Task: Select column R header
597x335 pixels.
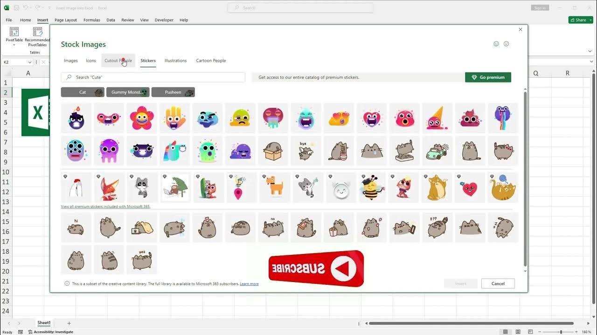Action: click(x=567, y=73)
